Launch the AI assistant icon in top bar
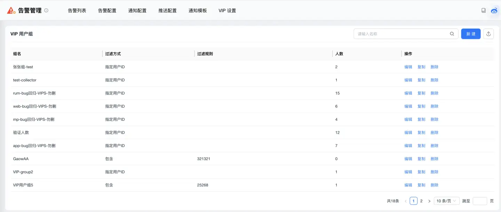Image resolution: width=501 pixels, height=212 pixels. [x=494, y=10]
